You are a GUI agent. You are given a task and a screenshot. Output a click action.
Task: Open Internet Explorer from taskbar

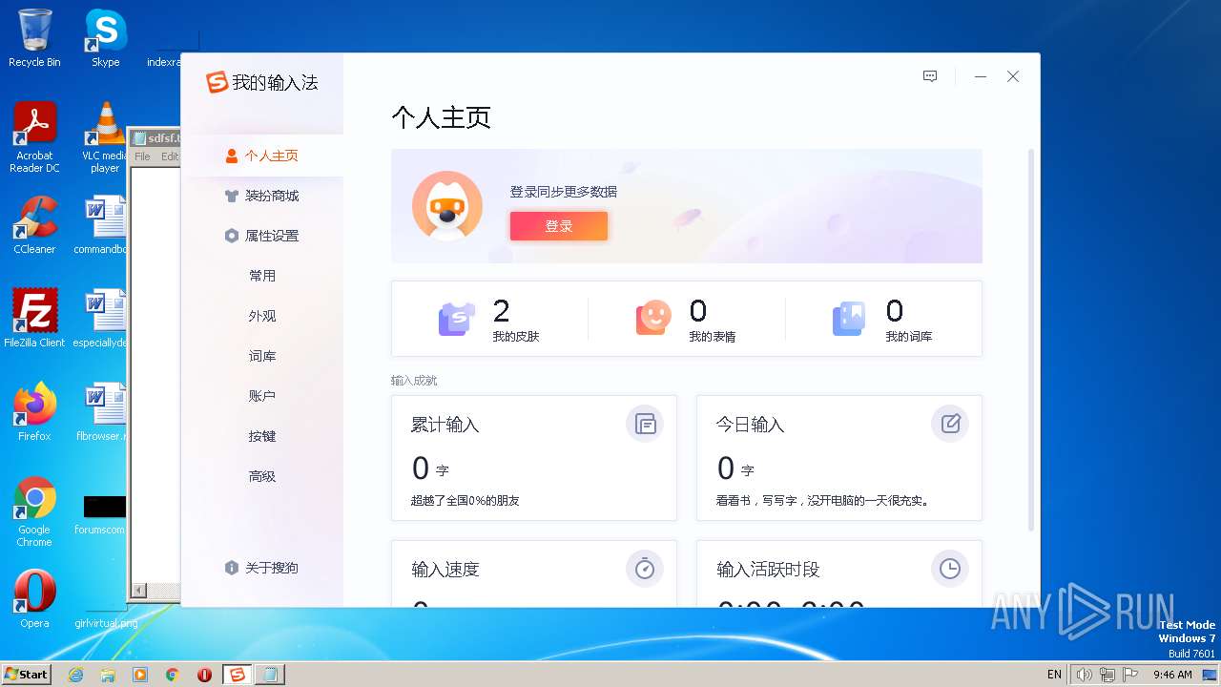(76, 675)
